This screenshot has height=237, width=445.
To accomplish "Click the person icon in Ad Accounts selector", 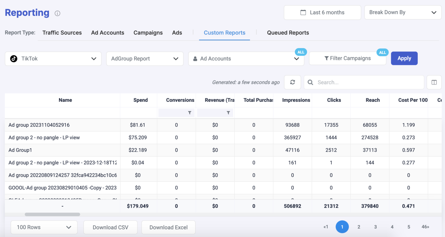I will pyautogui.click(x=195, y=58).
